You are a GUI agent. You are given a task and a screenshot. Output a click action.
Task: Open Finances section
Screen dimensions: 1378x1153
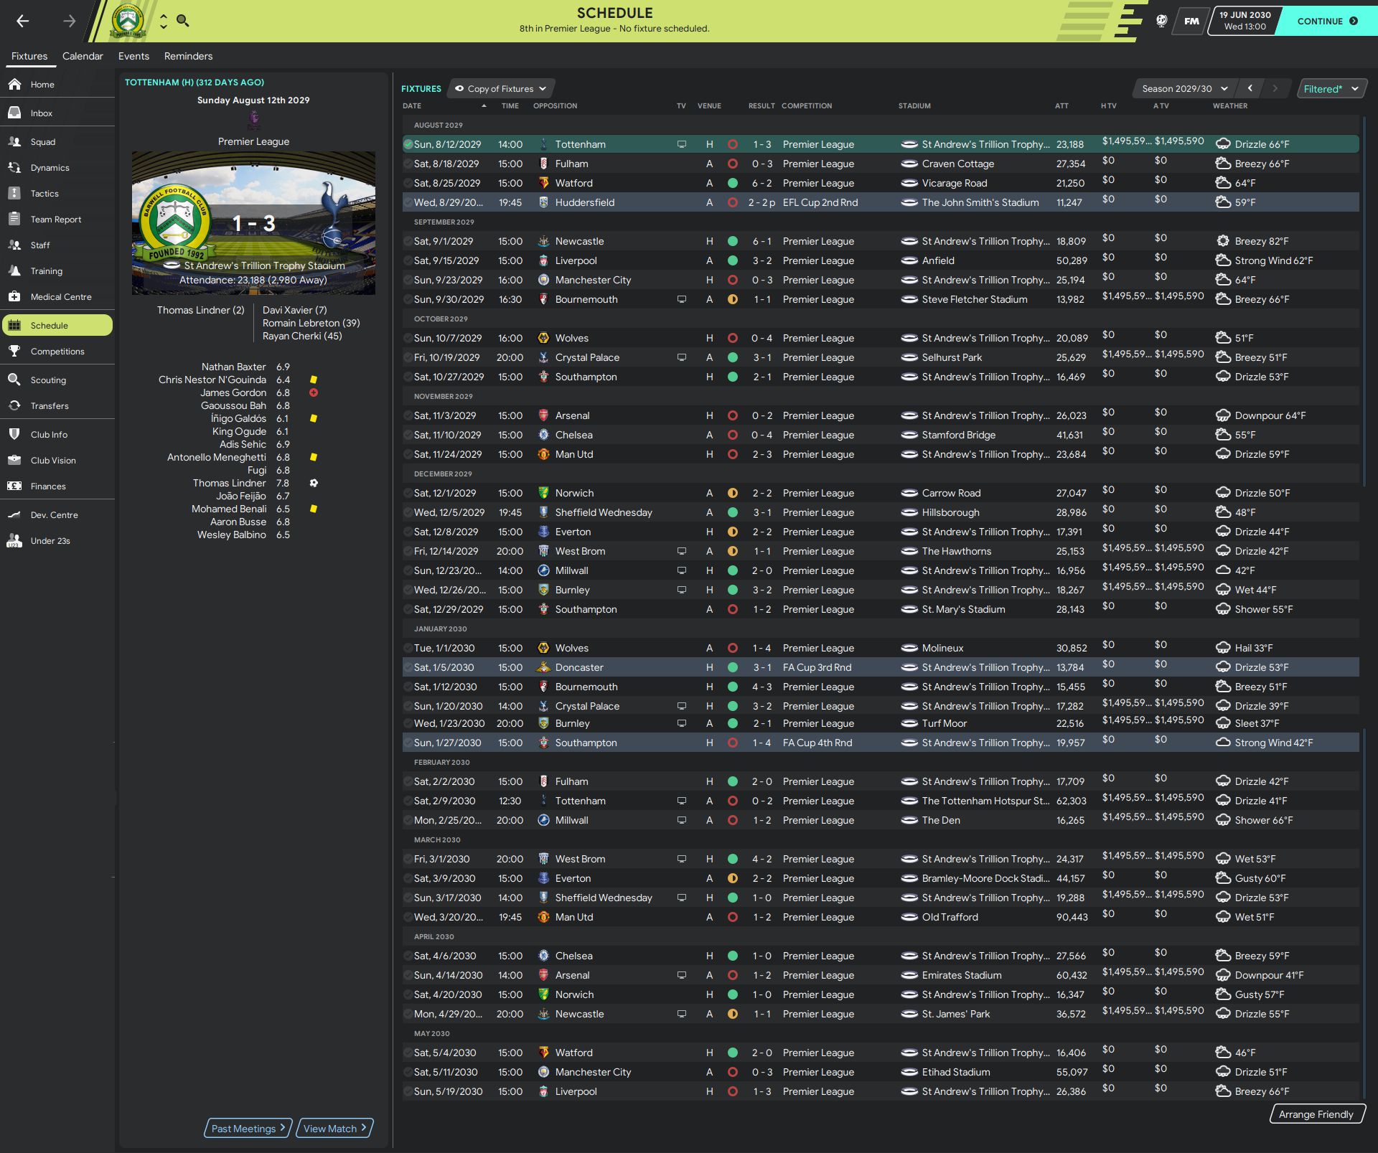pyautogui.click(x=57, y=486)
